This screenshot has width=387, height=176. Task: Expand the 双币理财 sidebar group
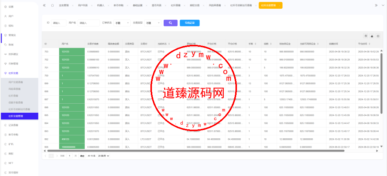coord(19,173)
